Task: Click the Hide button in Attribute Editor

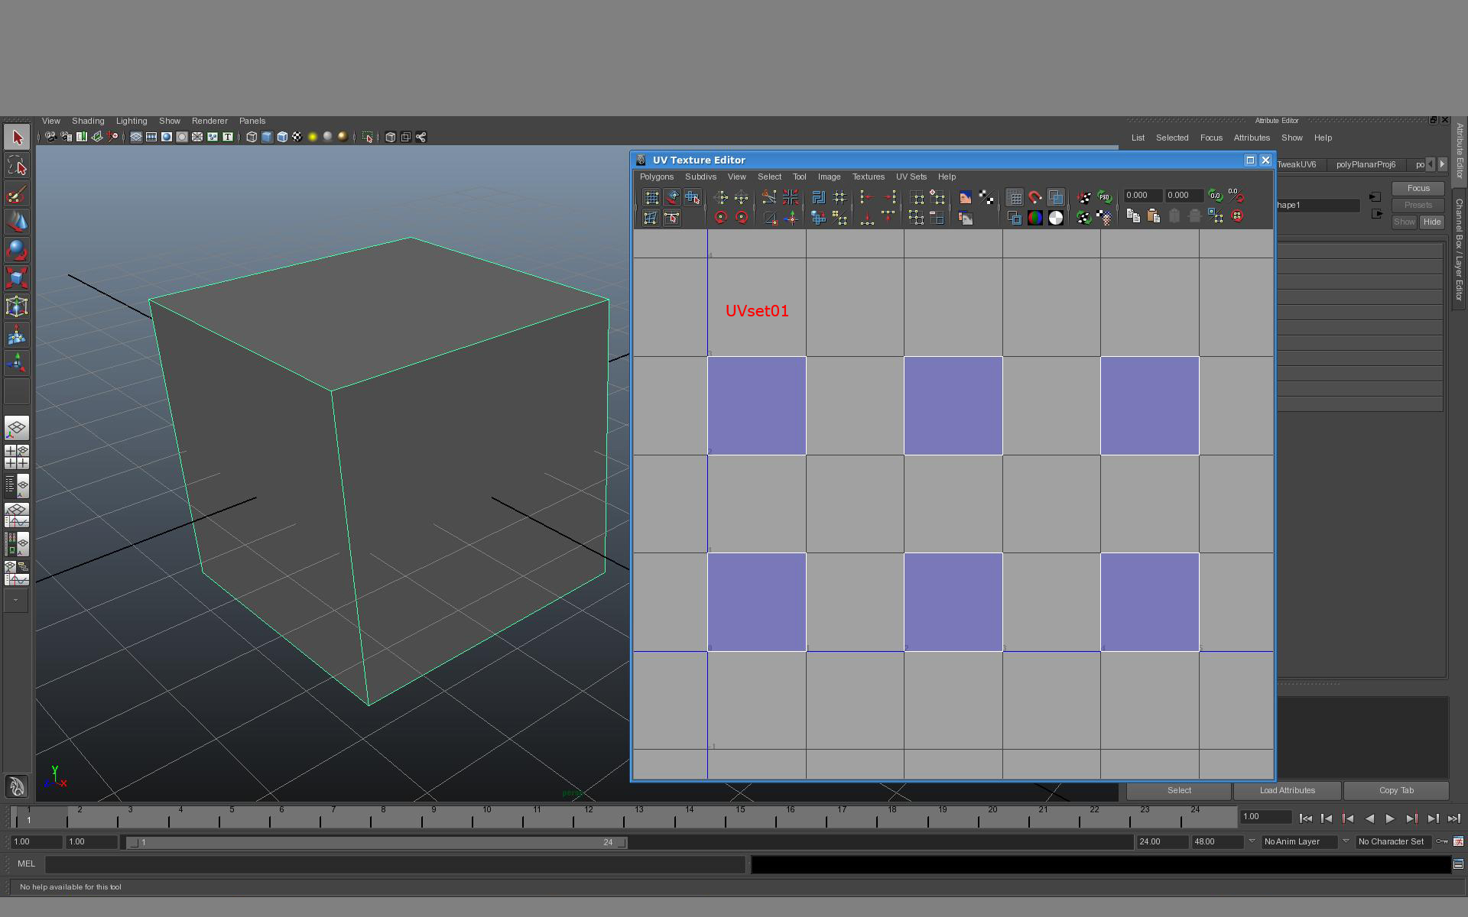Action: tap(1432, 222)
